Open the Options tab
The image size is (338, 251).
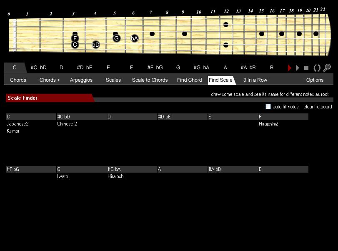315,80
